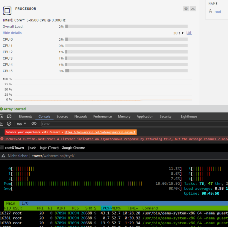Collapse the Processor panel with chevron
Image resolution: width=228 pixels, height=227 pixels.
point(193,9)
